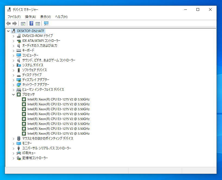Image resolution: width=222 pixels, height=180 pixels.
Task: Click the モニター display icon
Action: pyautogui.click(x=19, y=143)
